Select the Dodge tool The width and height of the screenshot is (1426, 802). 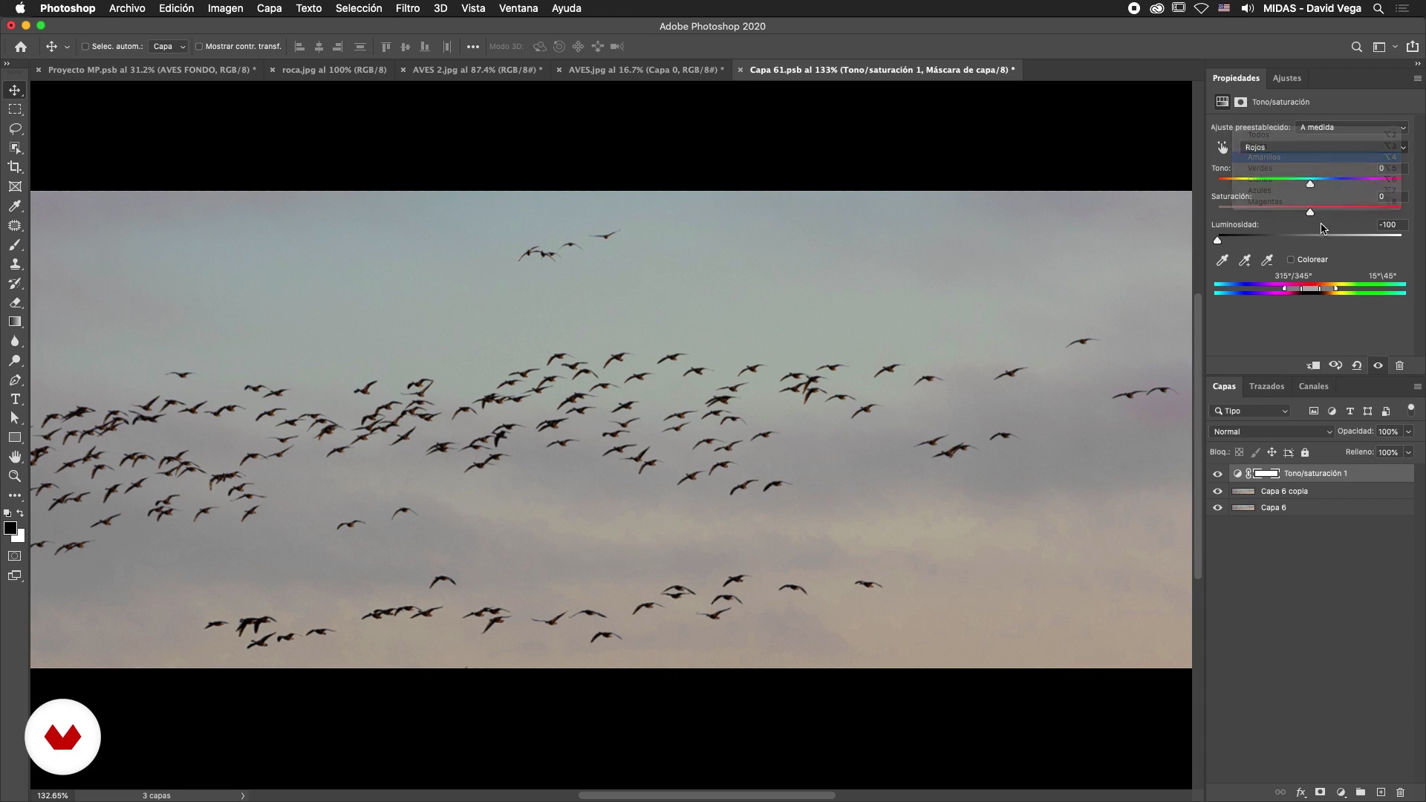point(15,361)
